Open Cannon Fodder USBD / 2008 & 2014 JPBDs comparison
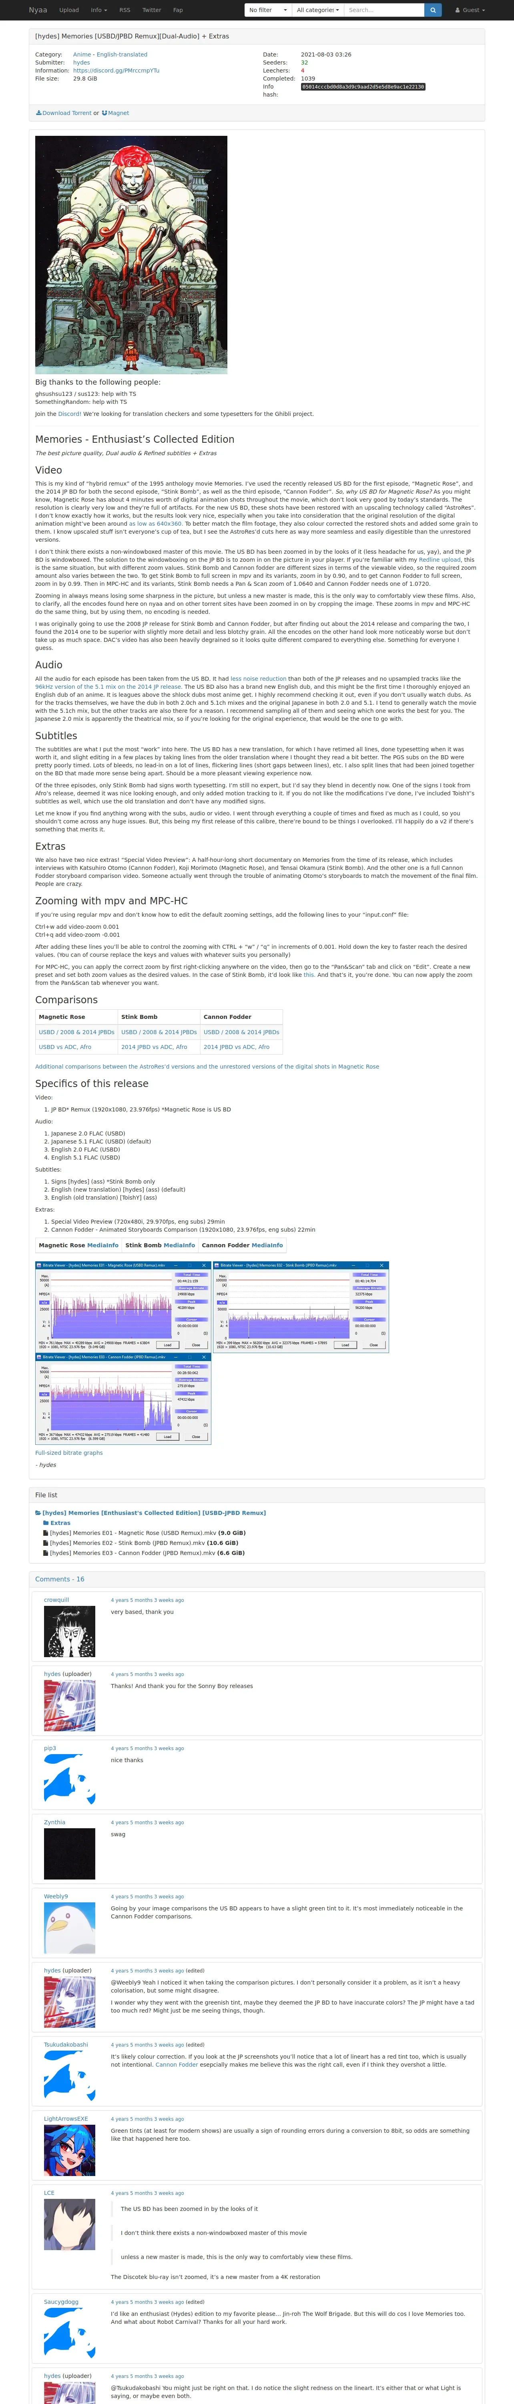This screenshot has width=514, height=2404. pos(242,1032)
